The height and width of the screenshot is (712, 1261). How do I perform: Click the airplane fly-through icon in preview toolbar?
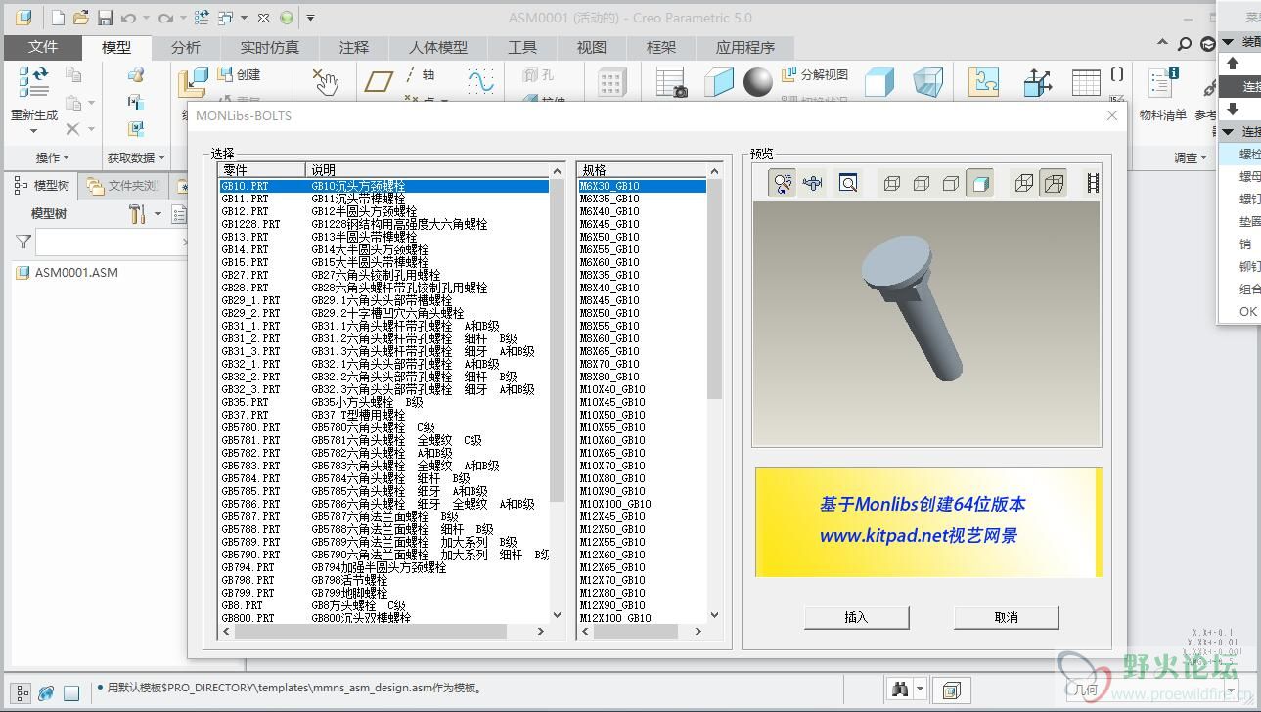[812, 183]
